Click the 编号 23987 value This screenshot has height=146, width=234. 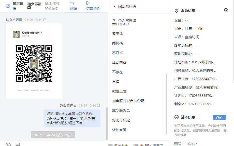(193, 143)
